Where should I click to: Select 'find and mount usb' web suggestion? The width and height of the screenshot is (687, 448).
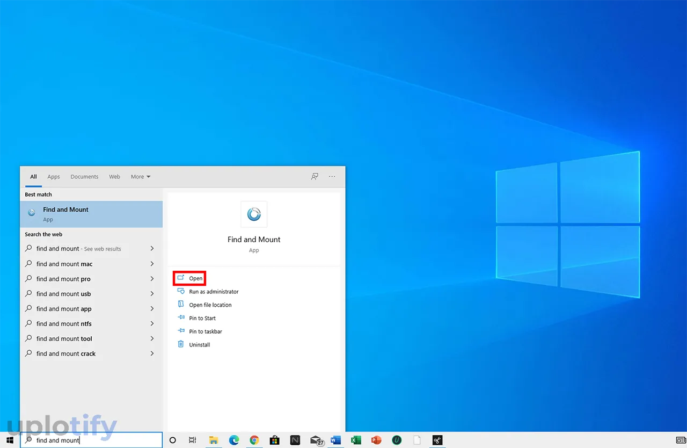coord(91,294)
